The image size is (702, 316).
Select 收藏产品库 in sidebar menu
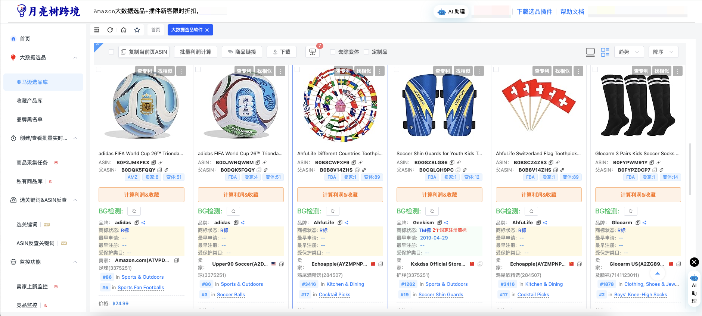pyautogui.click(x=29, y=101)
